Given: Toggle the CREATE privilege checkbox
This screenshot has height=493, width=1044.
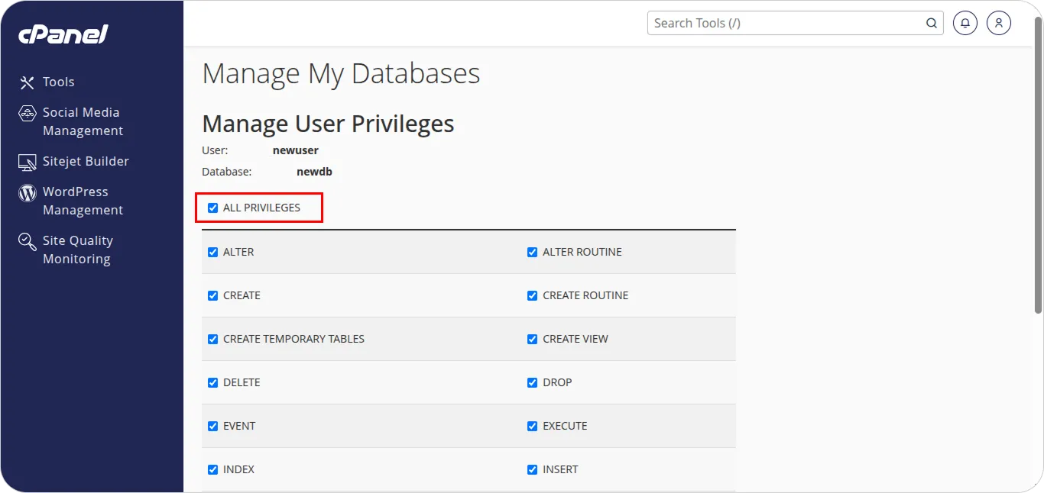Looking at the screenshot, I should click(x=213, y=295).
